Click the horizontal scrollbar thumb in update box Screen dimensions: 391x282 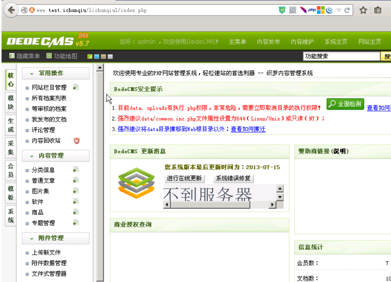[210, 205]
